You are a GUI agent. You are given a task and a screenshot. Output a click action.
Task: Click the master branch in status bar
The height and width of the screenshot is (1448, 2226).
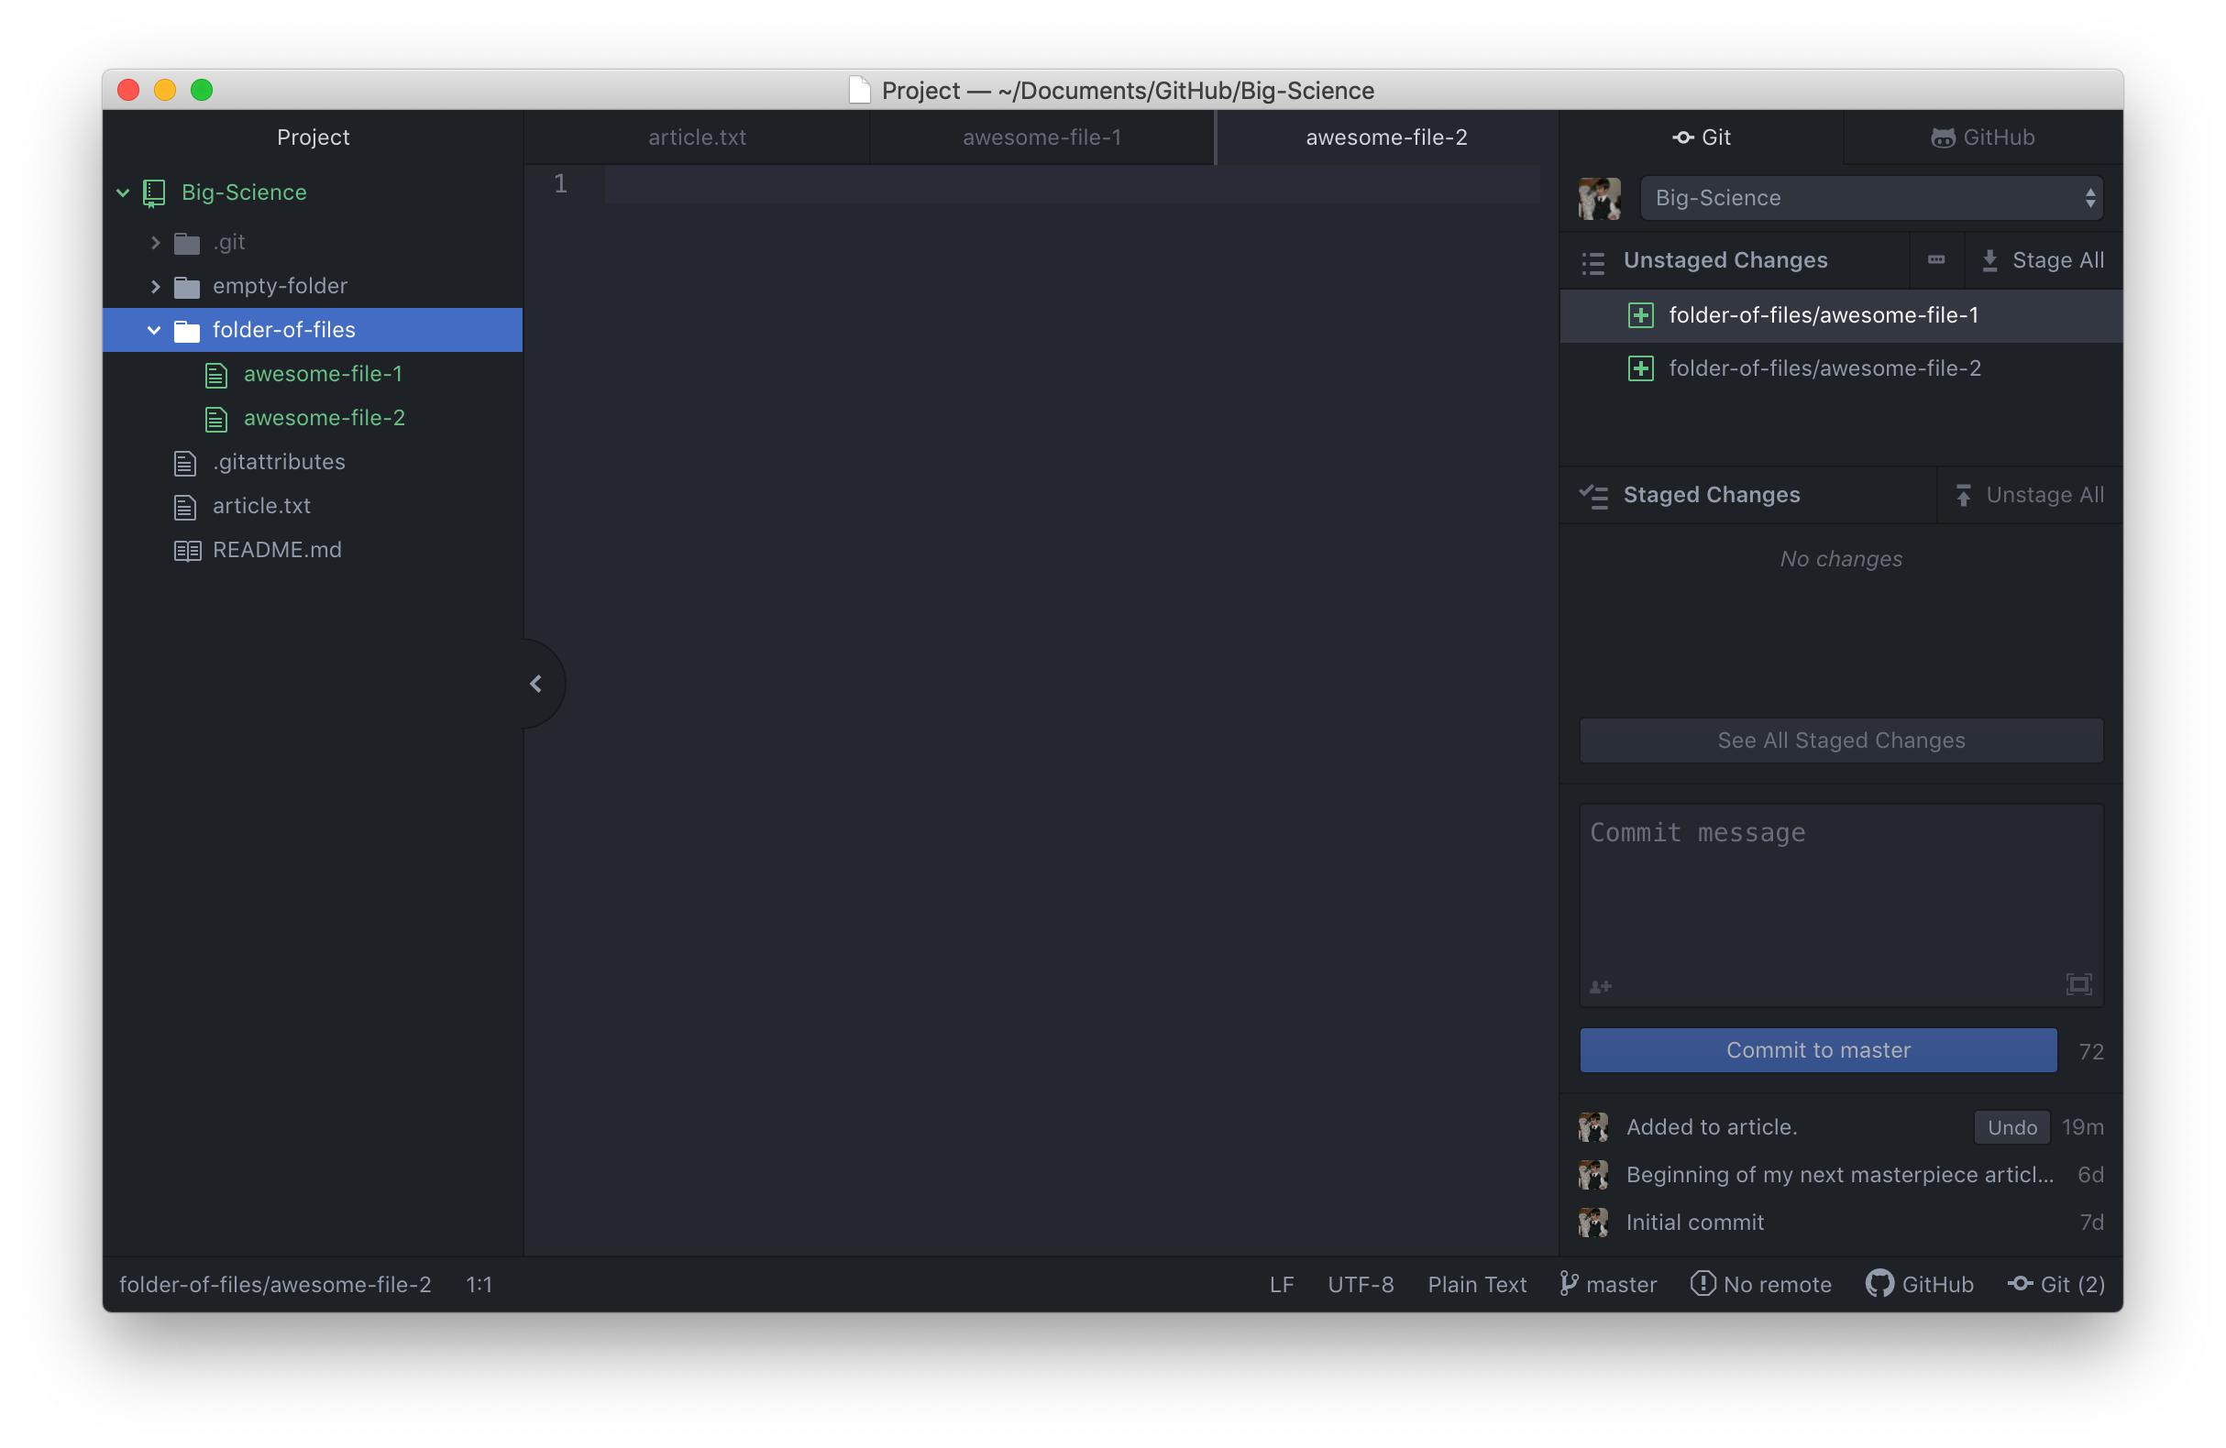1606,1284
